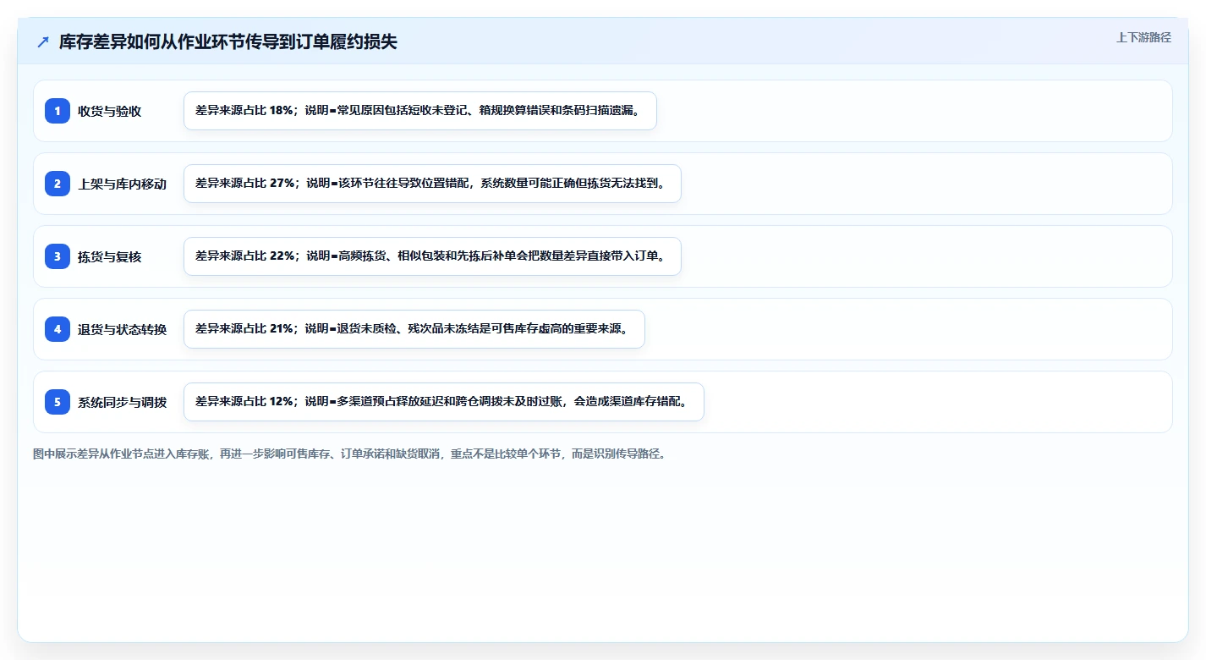Click the 退货与状态转换 step label
Screen dimensions: 1206x660
[122, 330]
